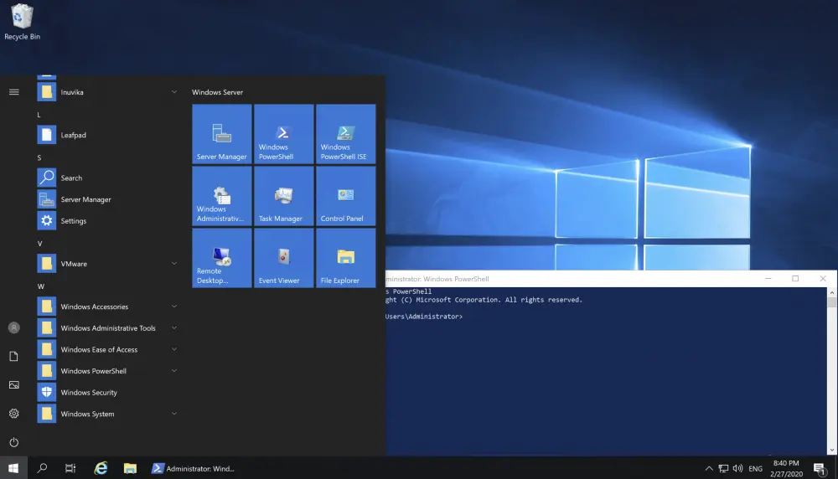Open the user account icon in Start sidebar
The height and width of the screenshot is (479, 838).
point(14,328)
